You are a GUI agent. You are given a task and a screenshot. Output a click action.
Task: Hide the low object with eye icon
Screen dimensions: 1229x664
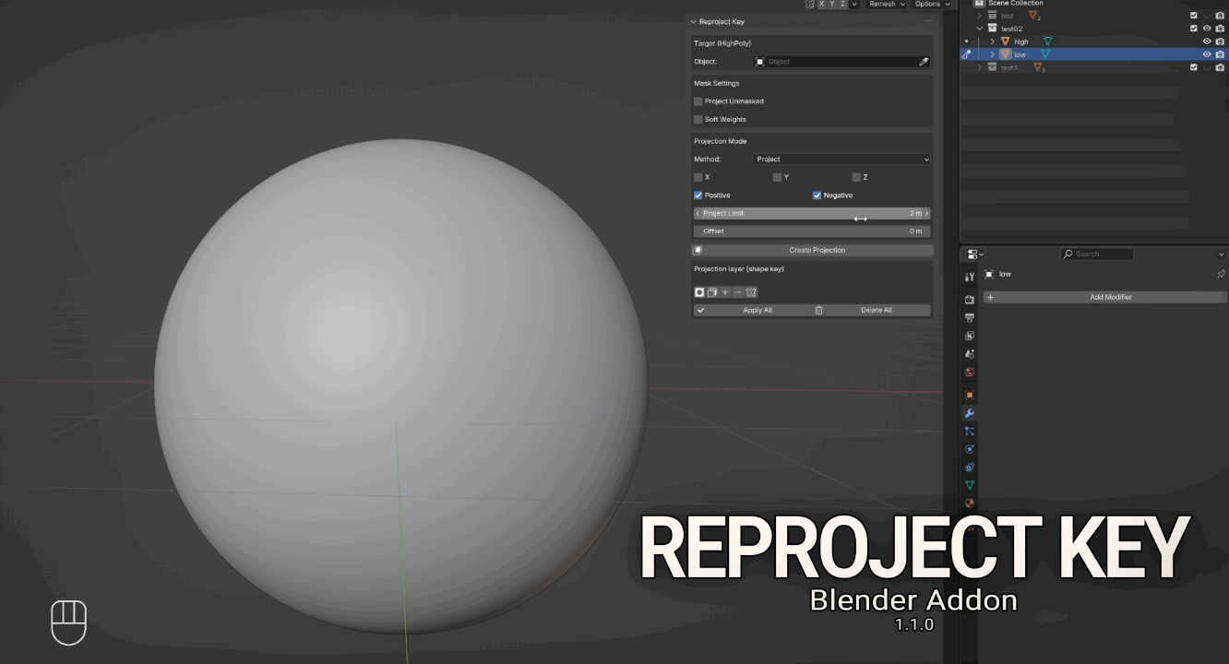coord(1207,54)
